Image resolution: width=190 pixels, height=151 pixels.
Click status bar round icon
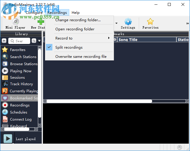click(180, 147)
